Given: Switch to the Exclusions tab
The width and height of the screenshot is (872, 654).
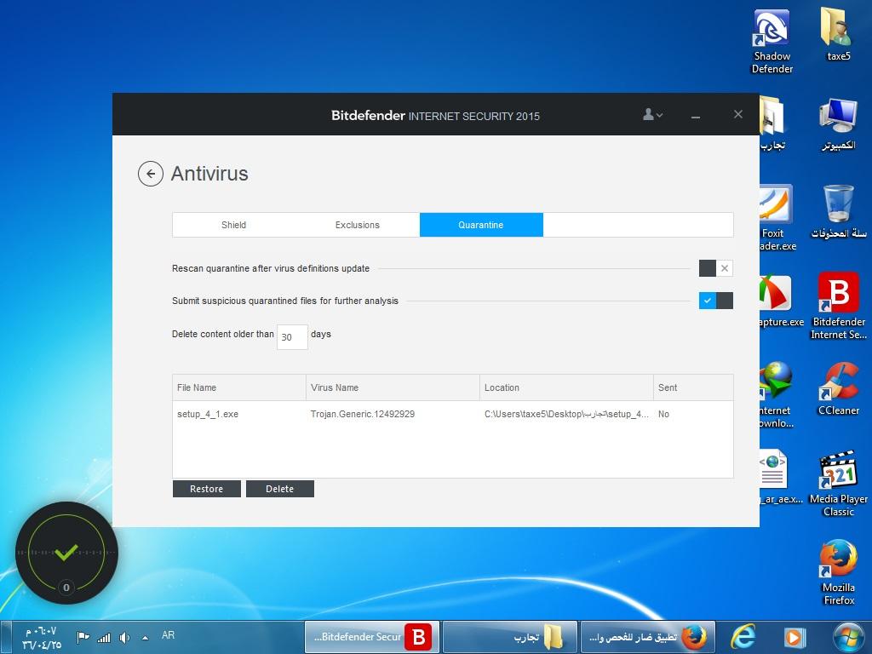Looking at the screenshot, I should (x=357, y=225).
